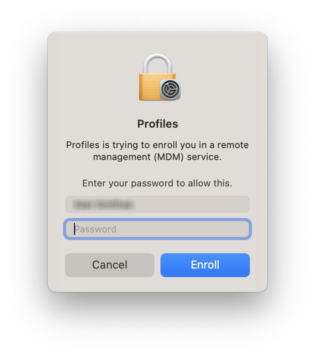Click the orange body of the lock icon
This screenshot has height=355, width=315.
[x=148, y=87]
